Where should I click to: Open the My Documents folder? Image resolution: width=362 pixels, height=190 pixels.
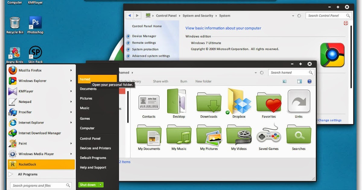pos(149,137)
